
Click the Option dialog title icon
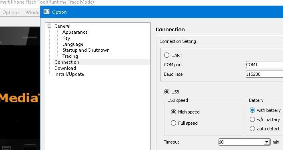46,12
